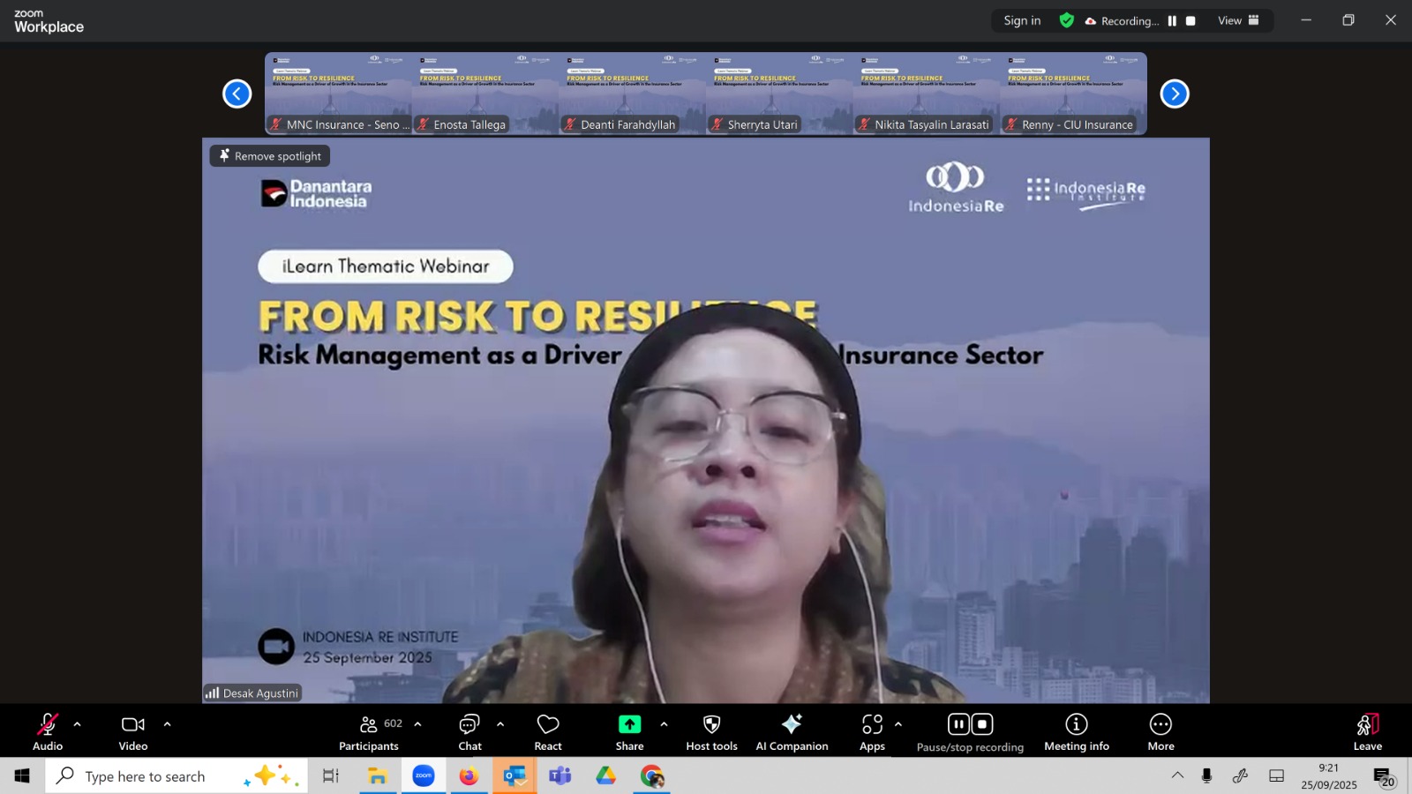Toggle the Video camera
Viewport: 1412px width, 794px height.
click(133, 732)
